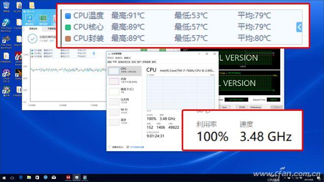Click the Close button in AIDA64 window
This screenshot has width=324, height=182.
pyautogui.click(x=277, y=107)
